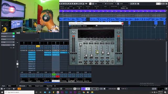Open the Auto-Tune insert on Audio 01

48,52
